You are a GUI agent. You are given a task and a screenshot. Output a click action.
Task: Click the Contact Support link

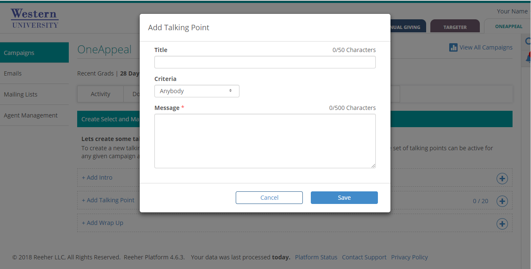364,257
